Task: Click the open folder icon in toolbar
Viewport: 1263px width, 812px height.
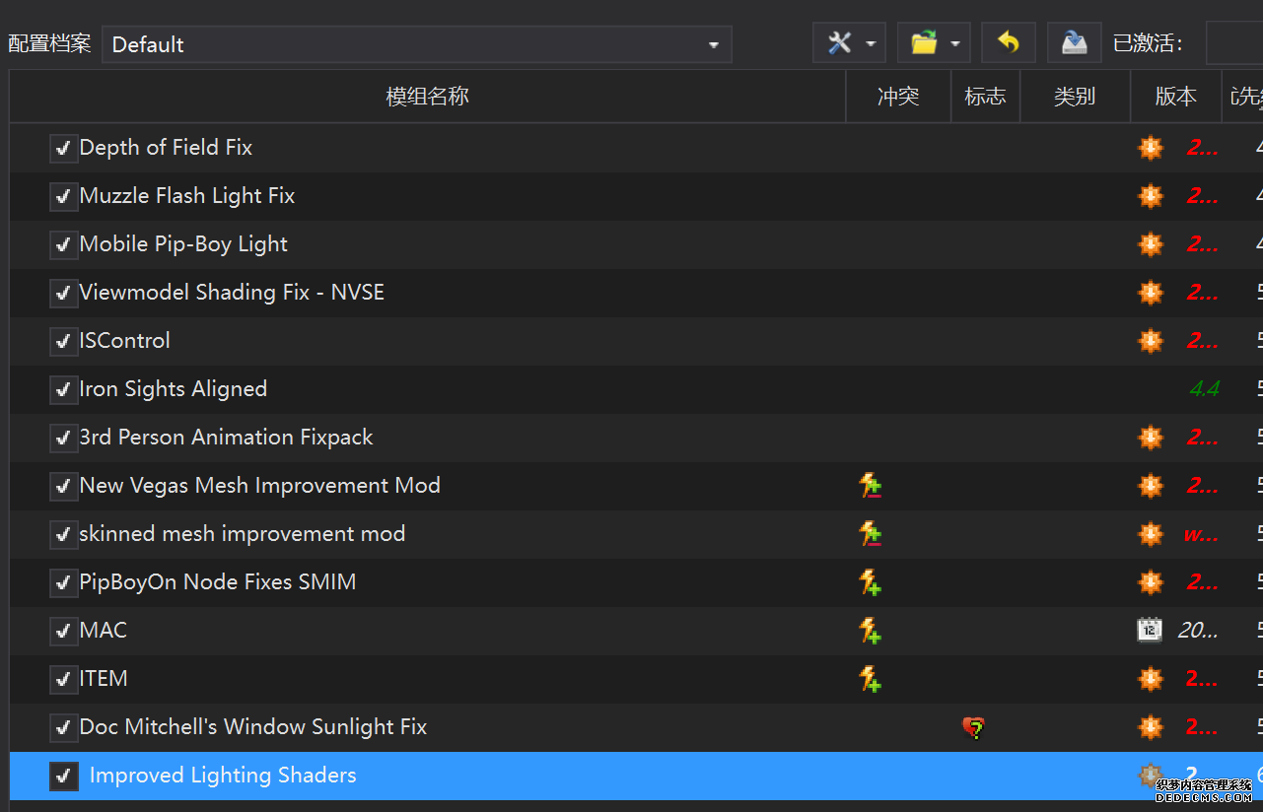Action: tap(924, 43)
